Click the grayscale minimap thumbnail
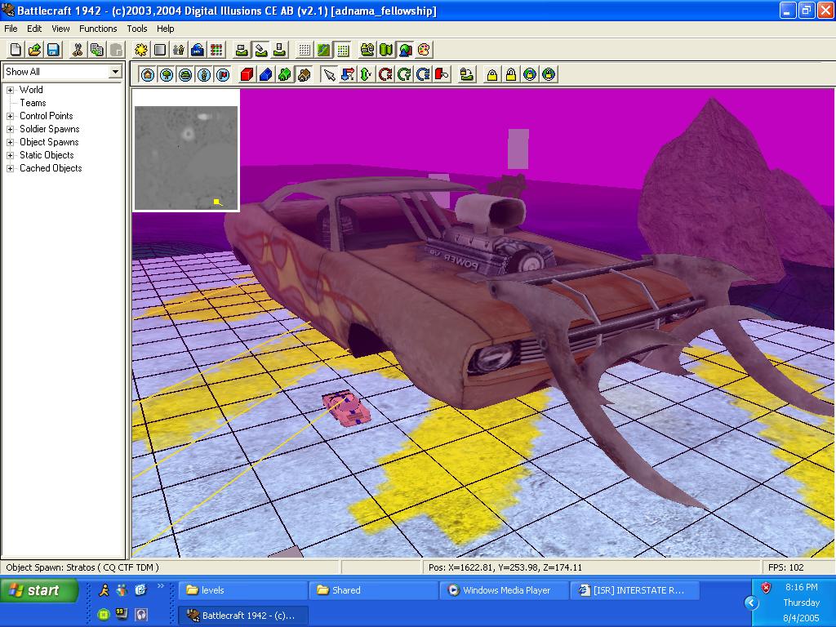 point(186,158)
